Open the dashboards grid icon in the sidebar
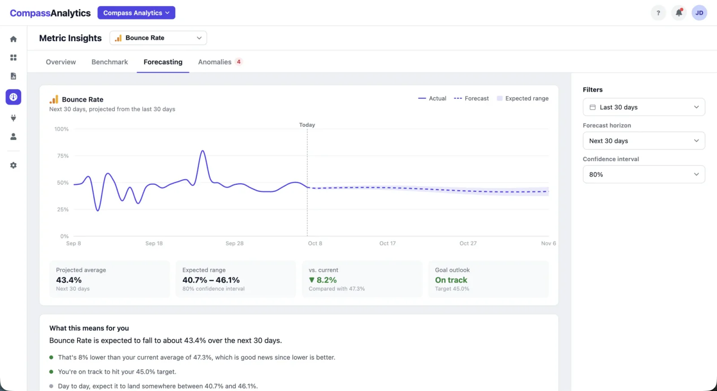This screenshot has width=717, height=391. click(x=13, y=58)
